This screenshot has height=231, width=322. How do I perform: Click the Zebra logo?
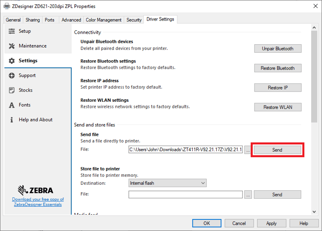[x=35, y=190]
